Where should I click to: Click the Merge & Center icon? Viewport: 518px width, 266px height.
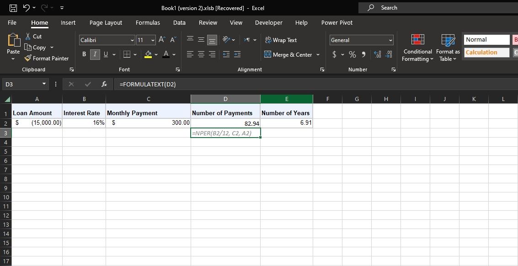point(267,54)
